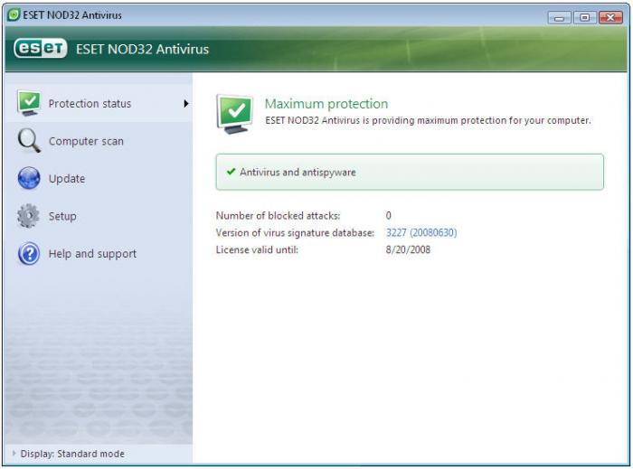Change the Display: Standard mode setting
Image resolution: width=633 pixels, height=469 pixels.
pyautogui.click(x=72, y=454)
